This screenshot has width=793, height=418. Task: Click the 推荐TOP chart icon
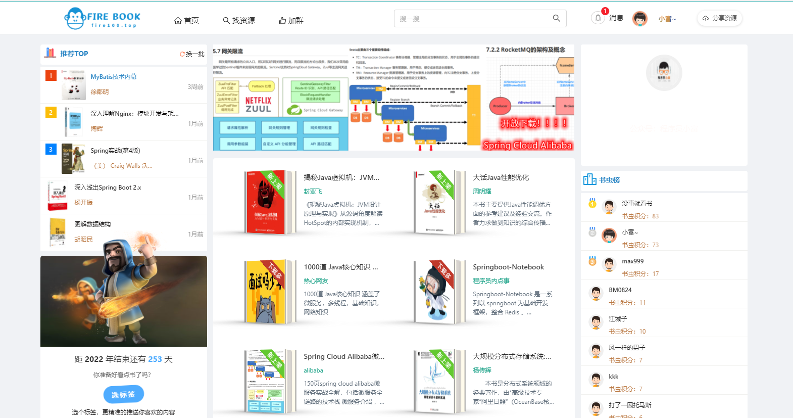click(x=50, y=53)
